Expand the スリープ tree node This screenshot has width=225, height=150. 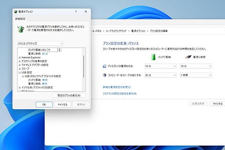click(20, 69)
